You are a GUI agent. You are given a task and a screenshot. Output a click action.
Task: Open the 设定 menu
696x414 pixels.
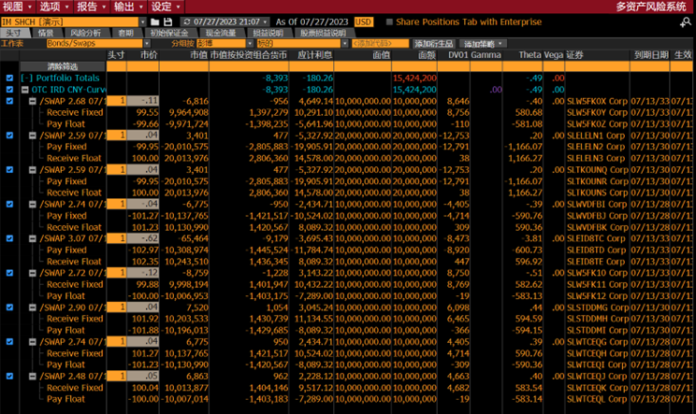point(162,6)
